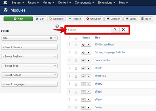Click the Joomla logo icon
This screenshot has width=156, height=111.
[x=5, y=2]
